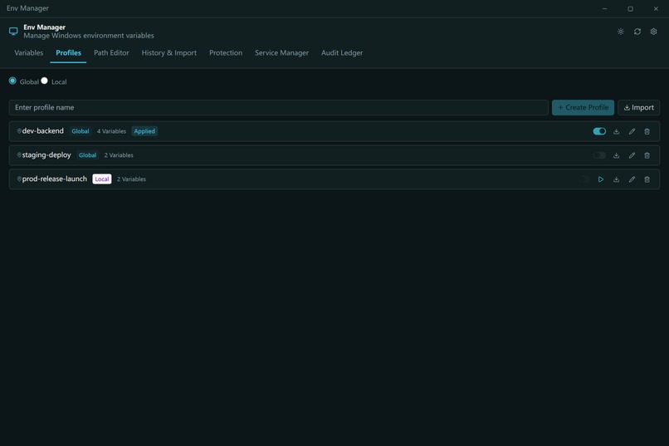This screenshot has height=446, width=669.
Task: Switch to the Variables tab
Action: 28,53
